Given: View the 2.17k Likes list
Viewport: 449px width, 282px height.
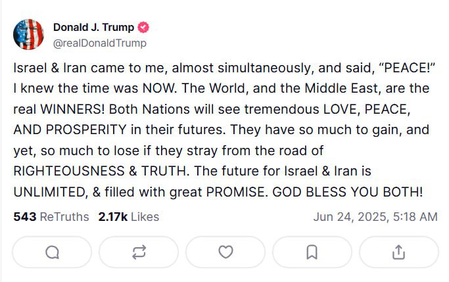Looking at the screenshot, I should point(128,216).
